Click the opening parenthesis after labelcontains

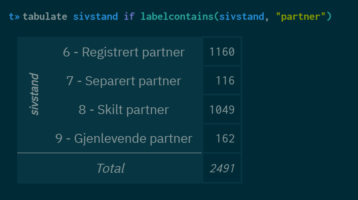tap(217, 16)
